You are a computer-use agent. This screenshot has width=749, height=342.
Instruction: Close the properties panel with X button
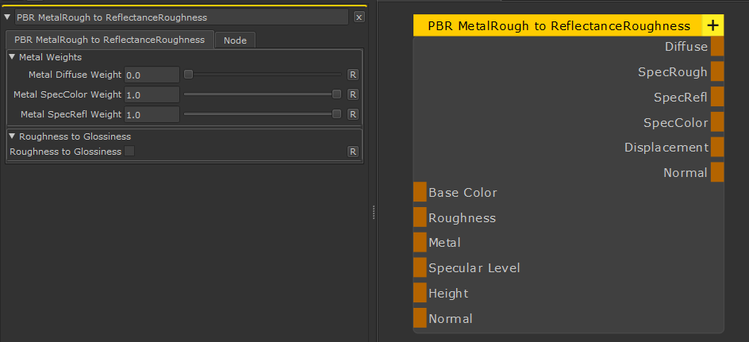359,17
